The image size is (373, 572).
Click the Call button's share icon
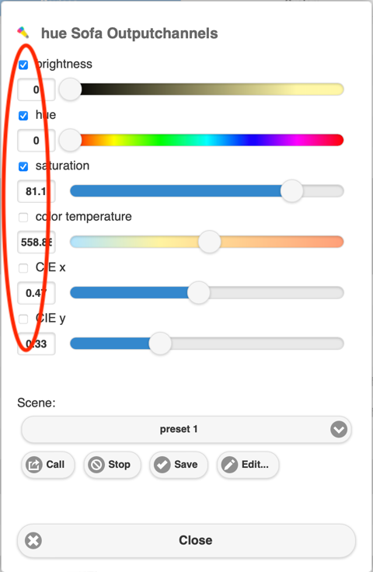34,465
